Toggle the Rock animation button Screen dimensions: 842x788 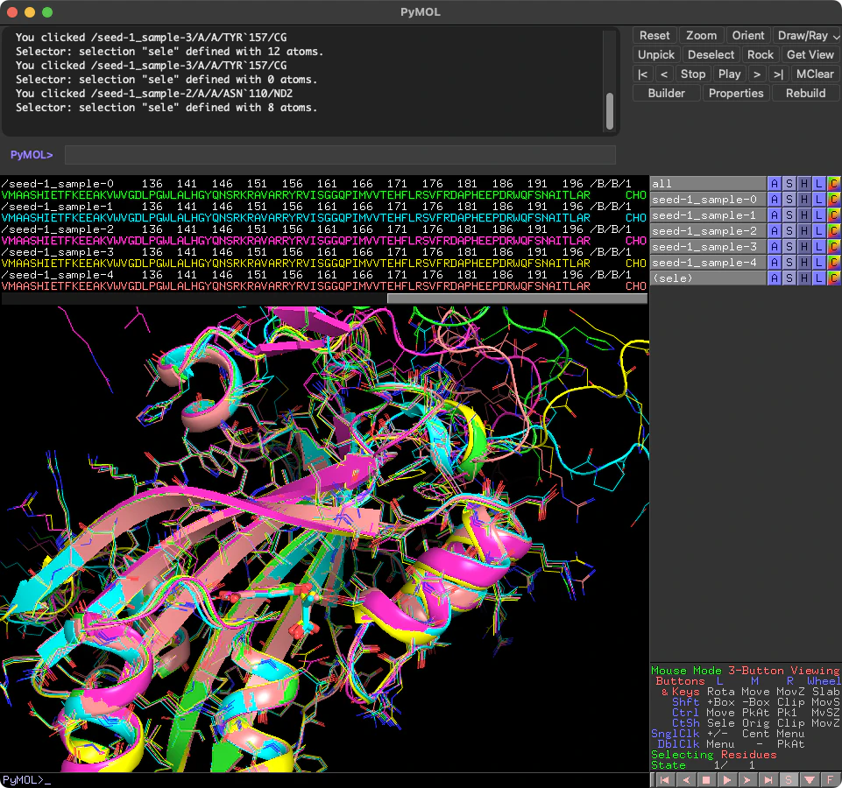[761, 55]
